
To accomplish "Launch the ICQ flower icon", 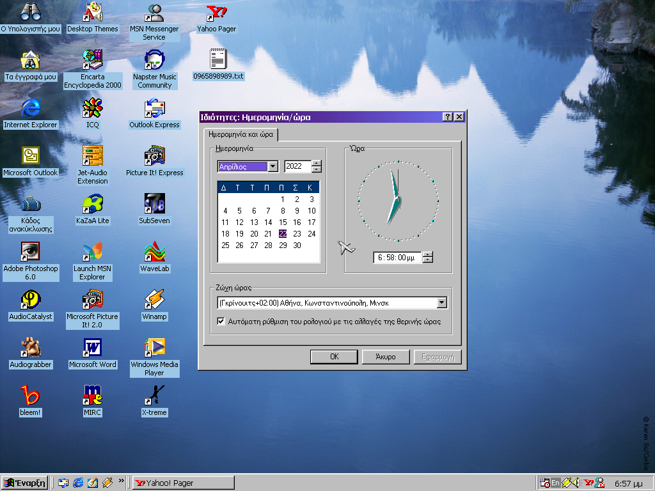I will click(x=92, y=107).
